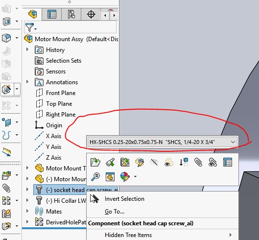Switch to the PropertyManager tab
The image size is (259, 240).
[52, 14]
